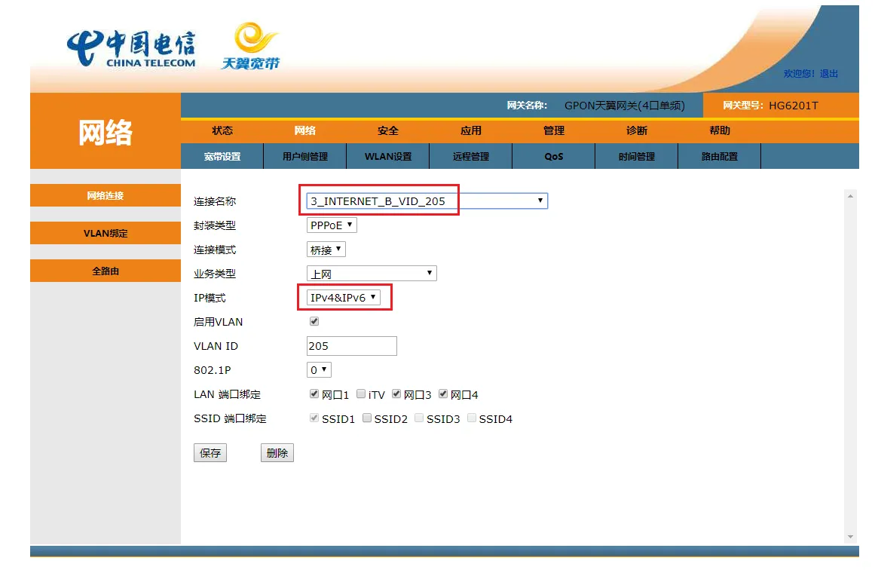Click the VLAN ID input field
Image resolution: width=875 pixels, height=585 pixels.
[x=351, y=346]
